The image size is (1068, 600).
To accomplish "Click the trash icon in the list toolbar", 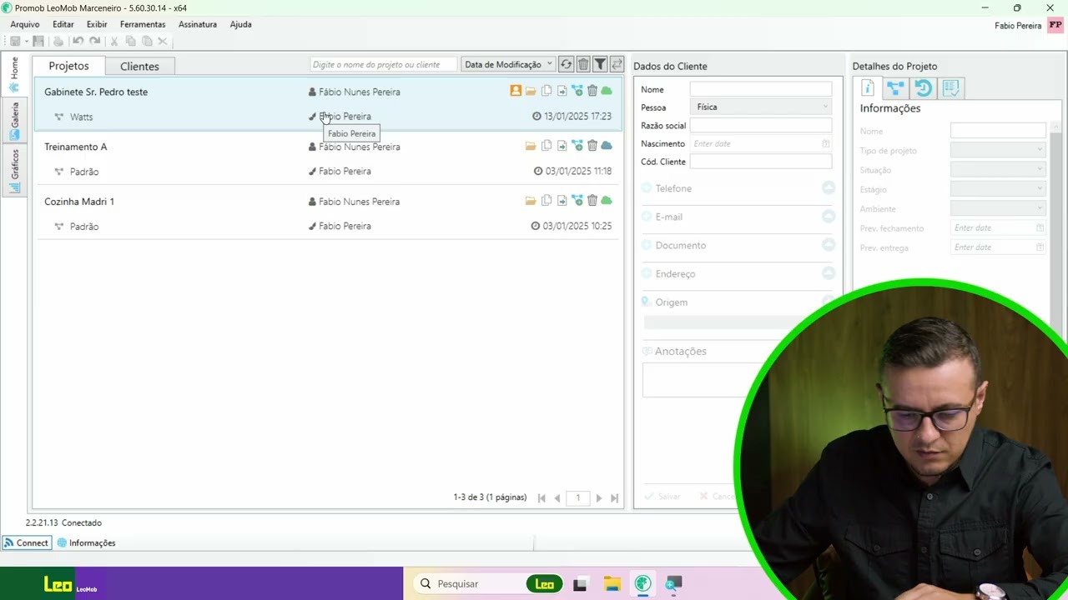I will [x=583, y=64].
